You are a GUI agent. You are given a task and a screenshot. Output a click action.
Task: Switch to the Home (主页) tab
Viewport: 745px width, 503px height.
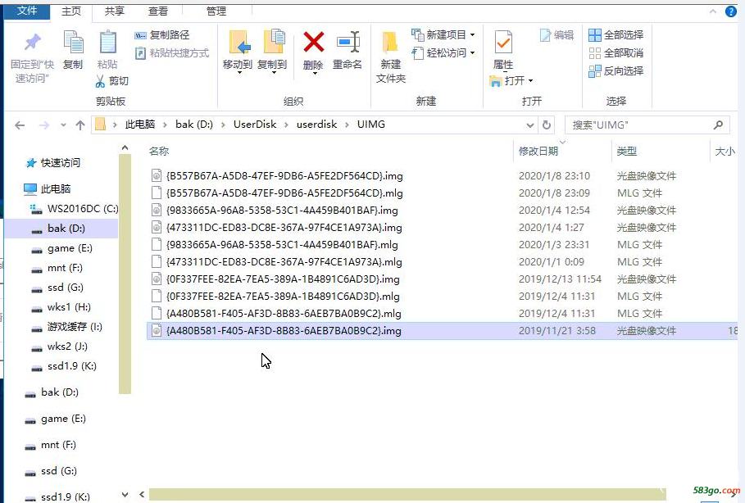(71, 11)
